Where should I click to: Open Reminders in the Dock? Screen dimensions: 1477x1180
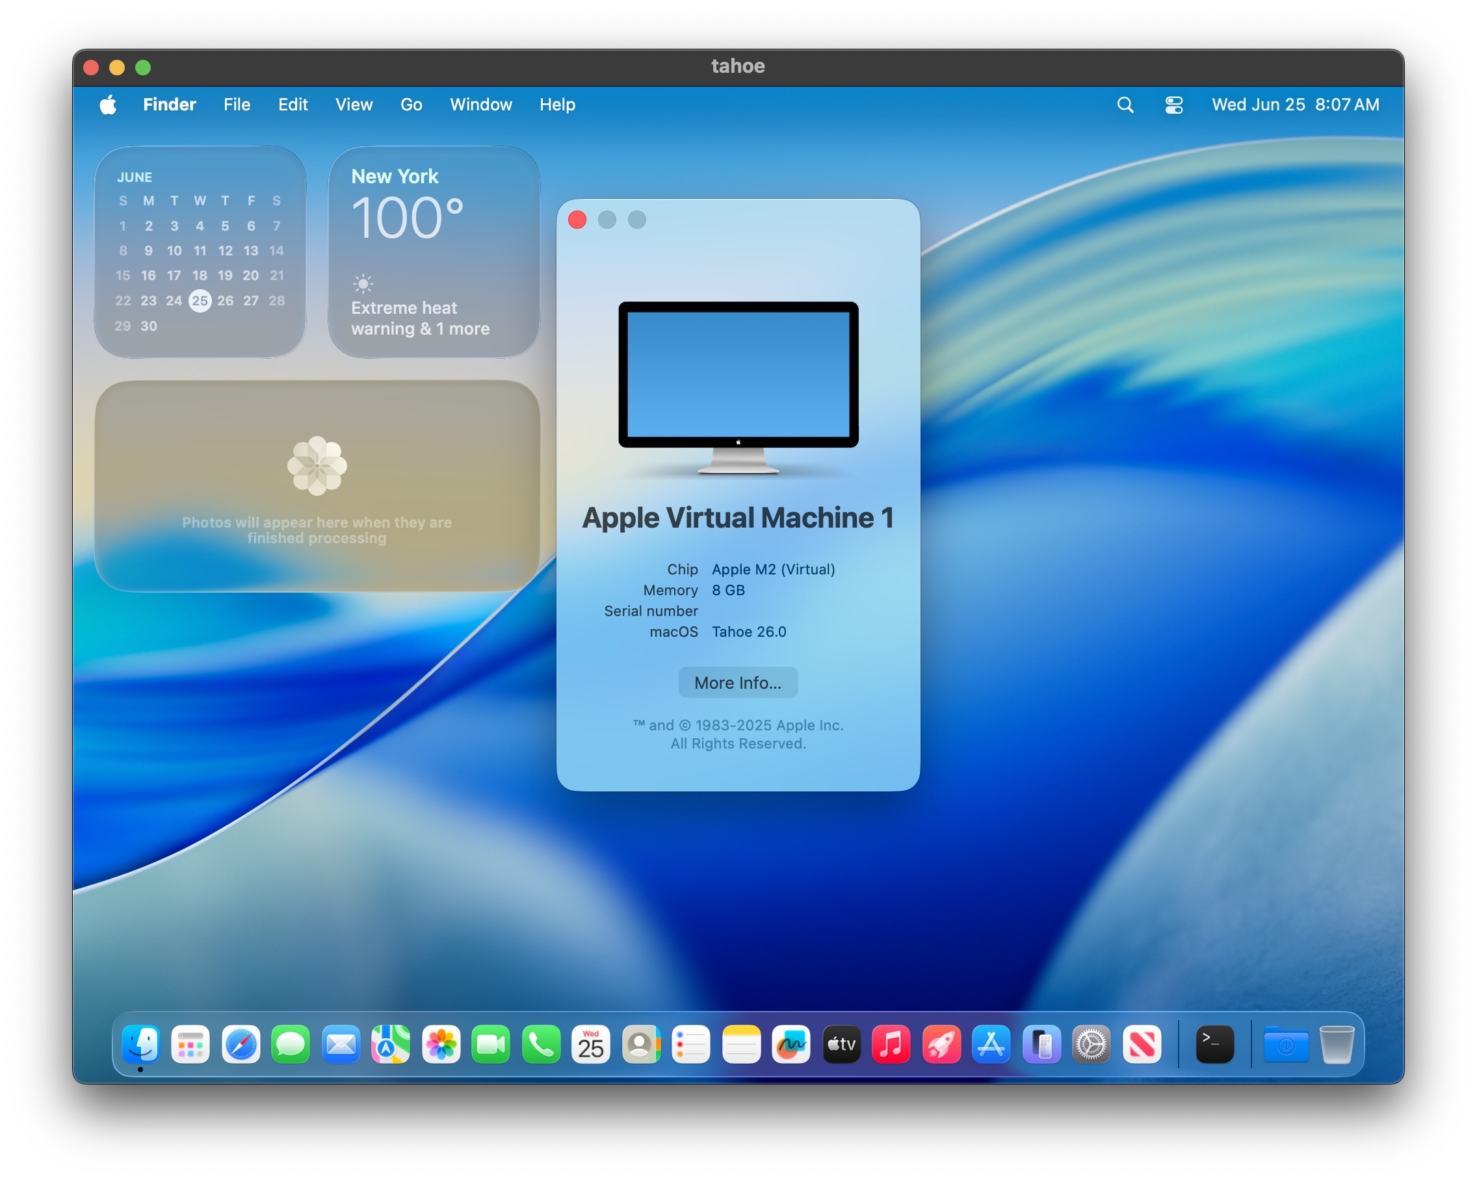[x=691, y=1044]
